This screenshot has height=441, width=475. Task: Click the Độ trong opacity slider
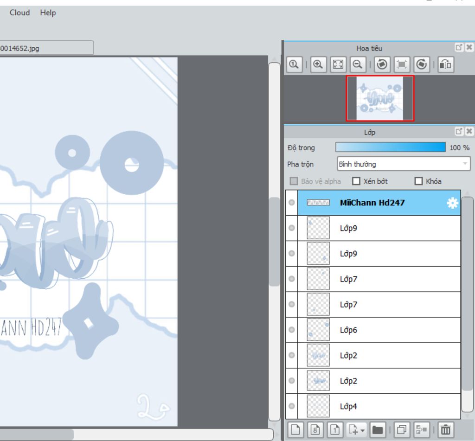(x=390, y=147)
